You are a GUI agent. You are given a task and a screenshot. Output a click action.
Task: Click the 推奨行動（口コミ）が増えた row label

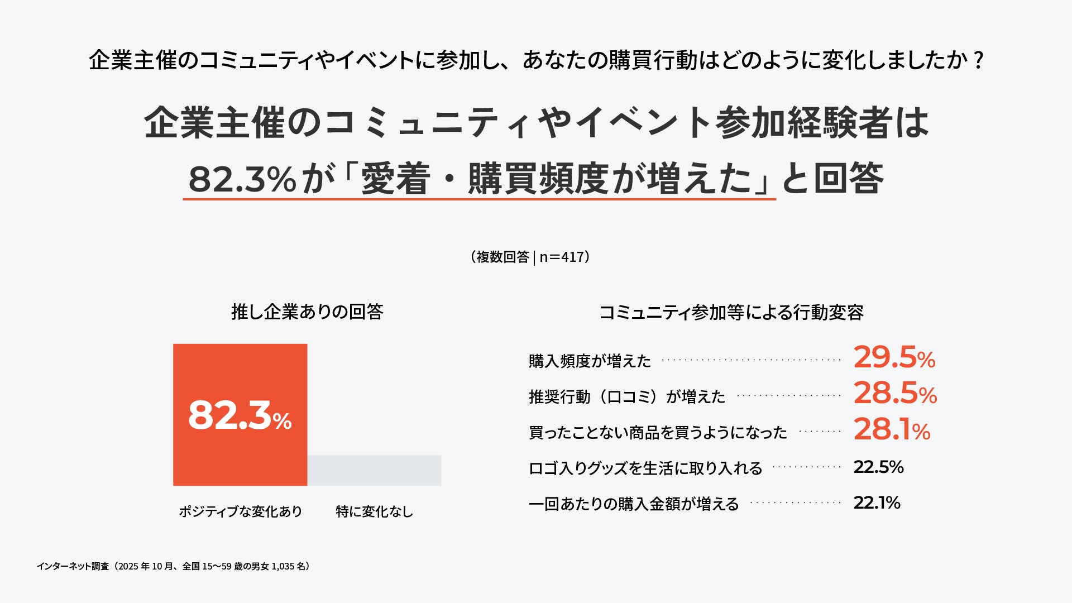pyautogui.click(x=627, y=397)
